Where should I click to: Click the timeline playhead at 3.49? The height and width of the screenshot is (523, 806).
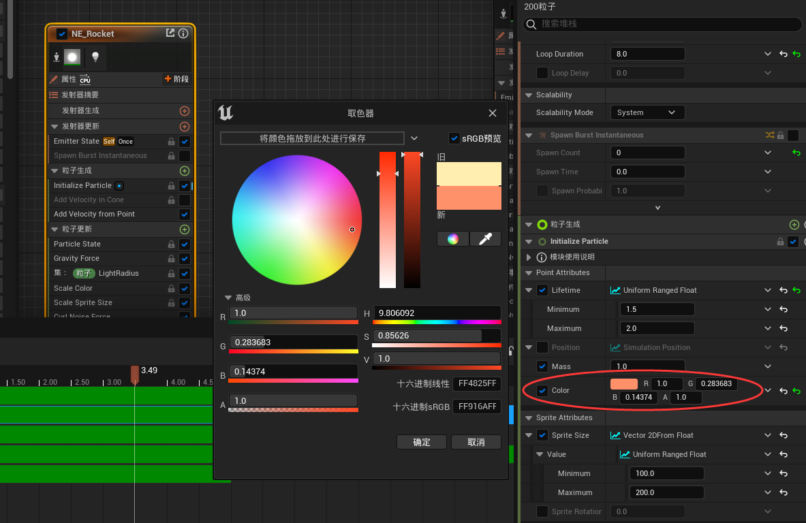[x=135, y=375]
